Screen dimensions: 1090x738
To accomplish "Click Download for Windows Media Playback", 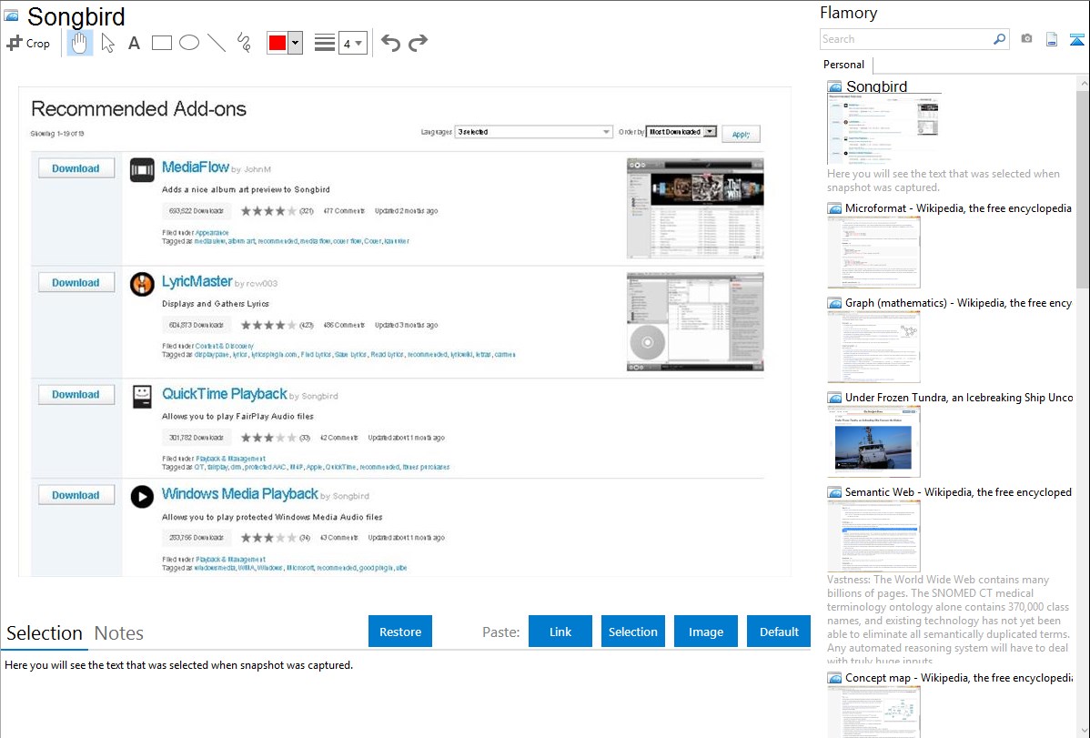I will [76, 495].
